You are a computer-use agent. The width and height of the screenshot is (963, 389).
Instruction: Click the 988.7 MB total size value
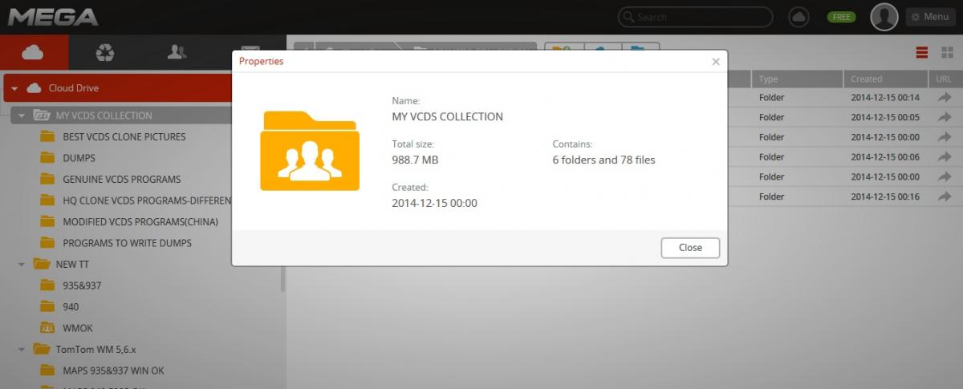pyautogui.click(x=415, y=160)
